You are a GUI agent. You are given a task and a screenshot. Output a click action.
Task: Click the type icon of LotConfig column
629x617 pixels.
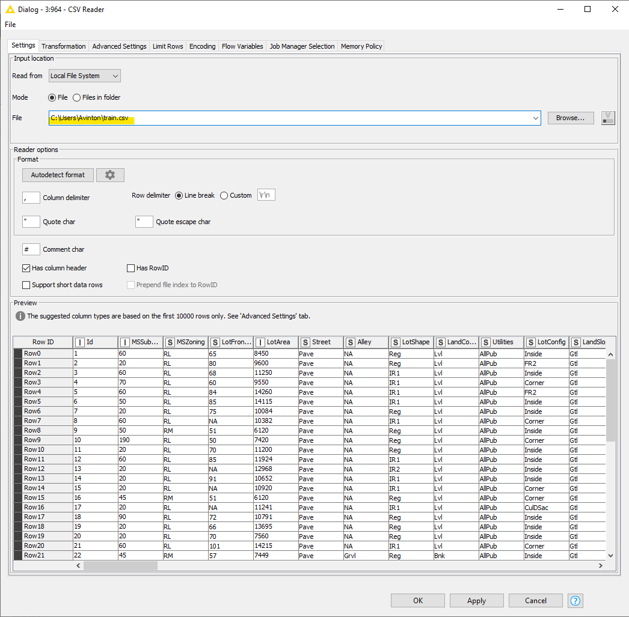(531, 342)
